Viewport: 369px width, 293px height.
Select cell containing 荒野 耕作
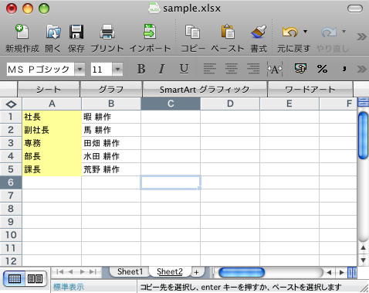point(111,169)
